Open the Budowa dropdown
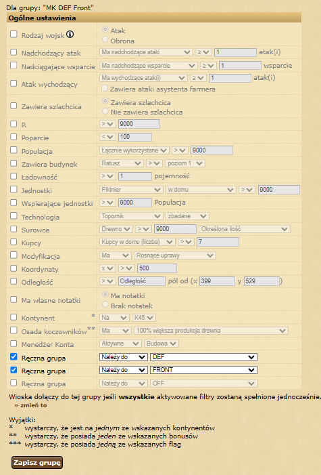321x475 pixels. click(162, 344)
